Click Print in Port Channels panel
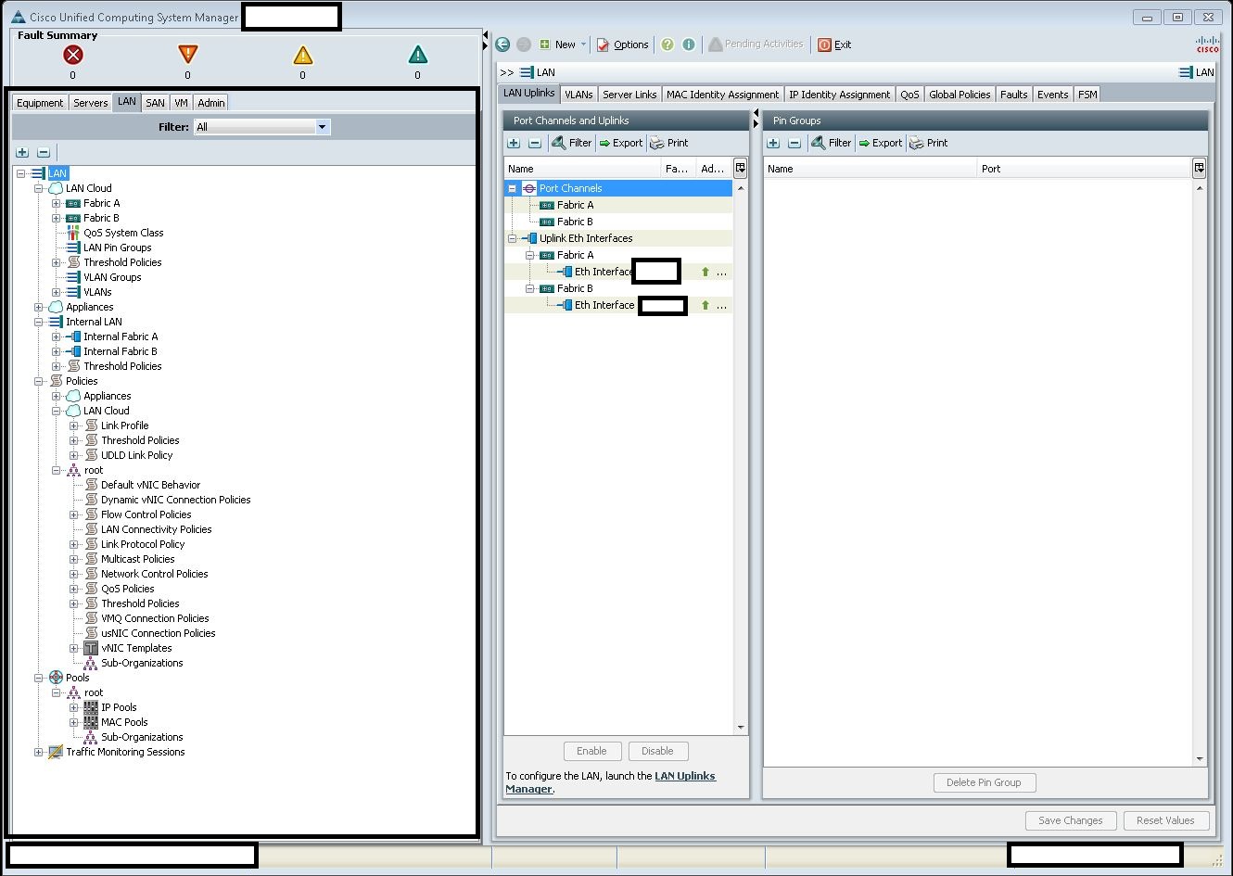 668,143
